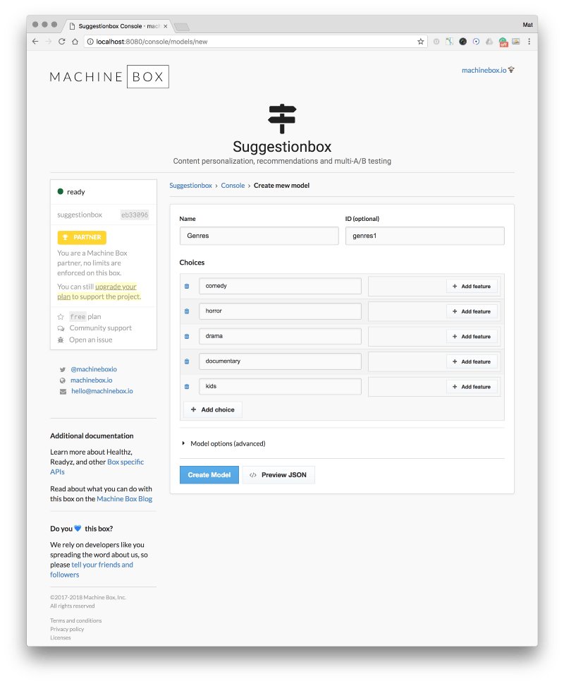Click the Mat profile name in Chrome
The image size is (564, 684).
click(x=528, y=25)
